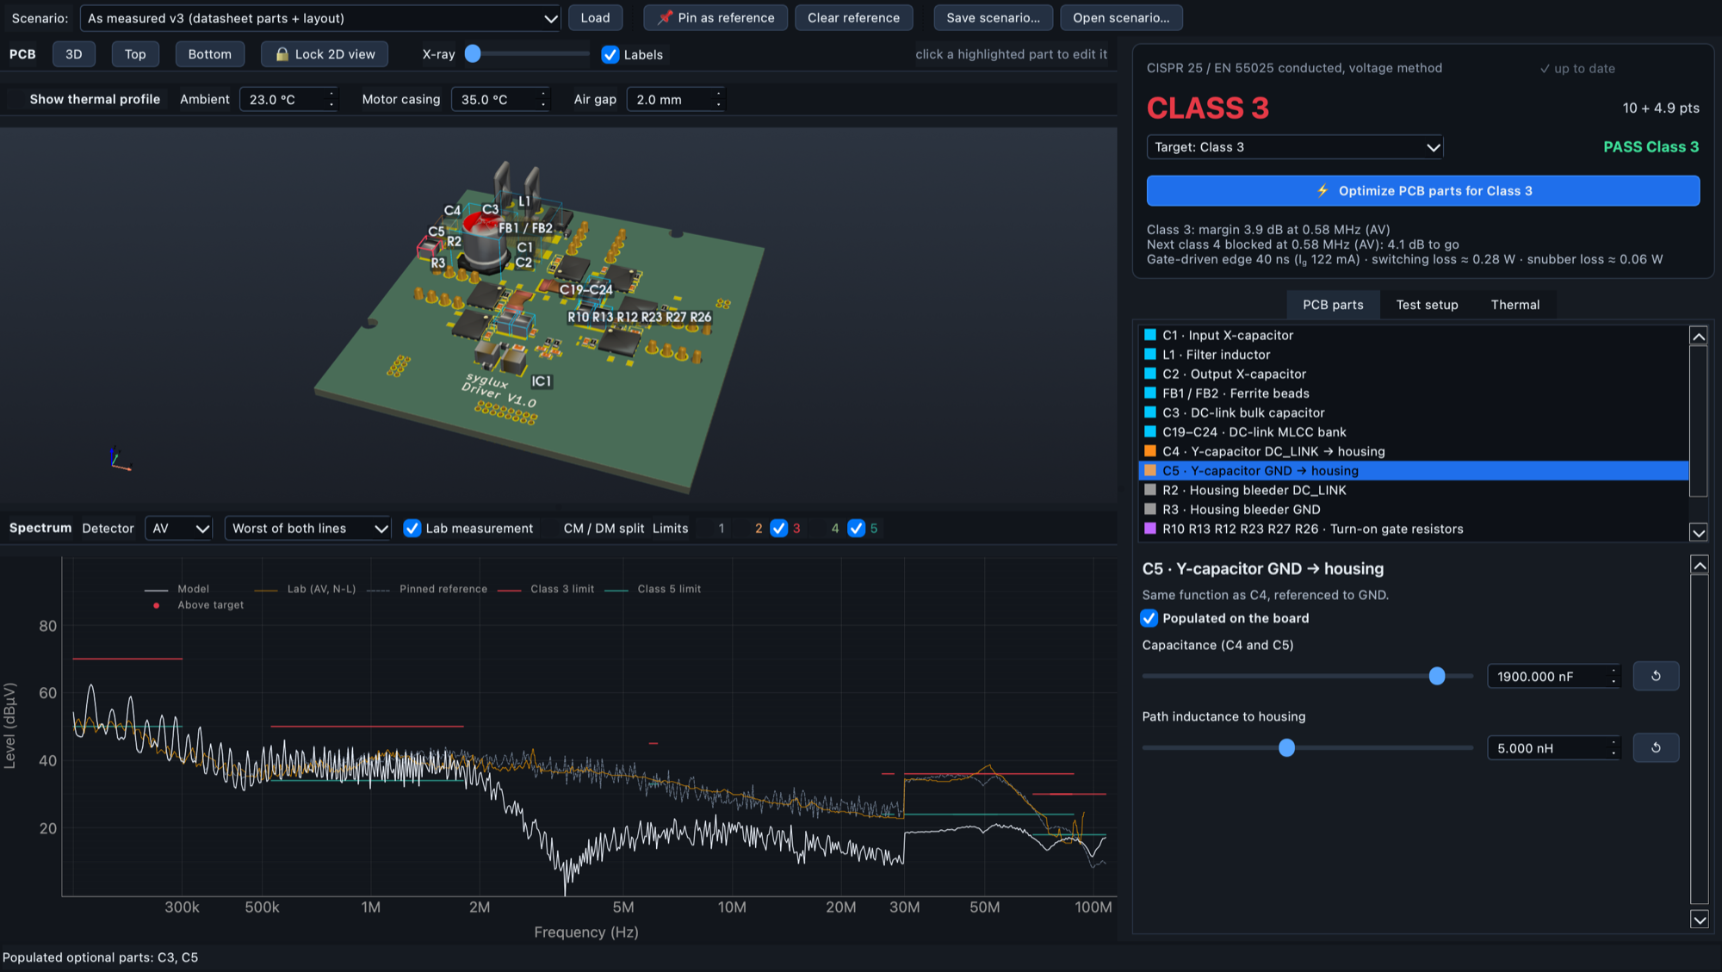Toggle Show thermal profile

click(x=95, y=99)
